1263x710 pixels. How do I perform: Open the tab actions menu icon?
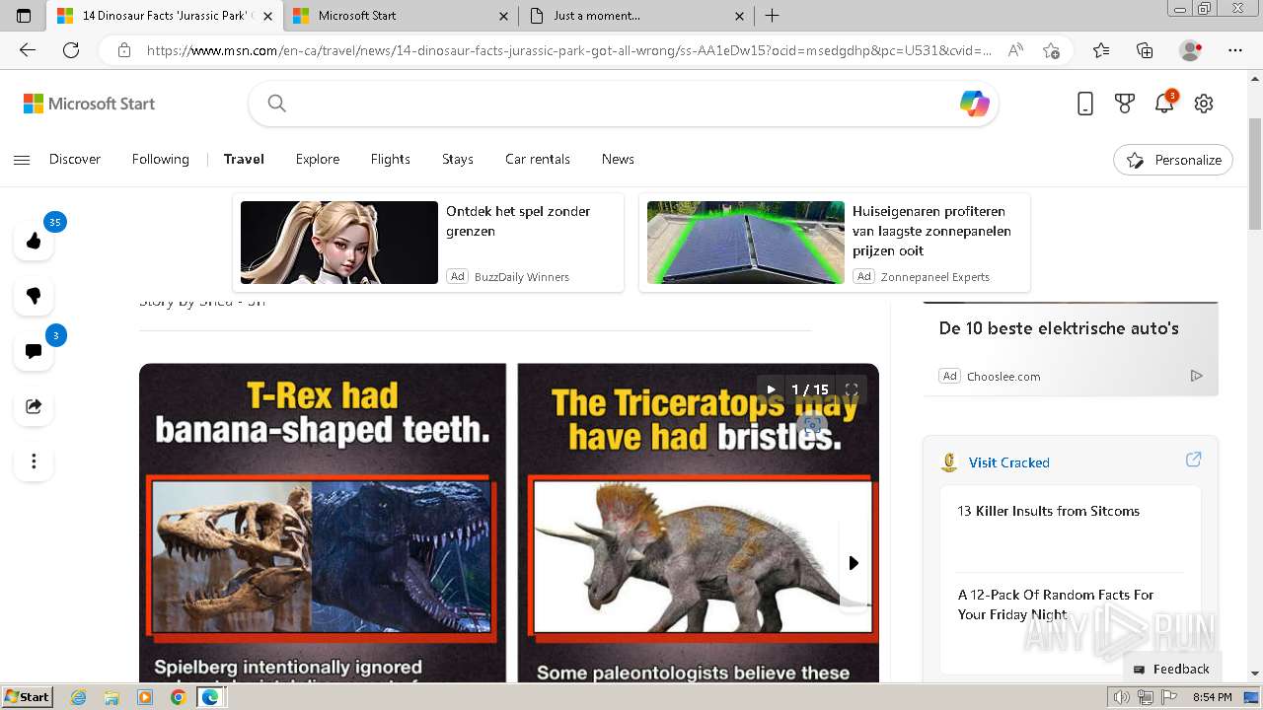pos(24,16)
